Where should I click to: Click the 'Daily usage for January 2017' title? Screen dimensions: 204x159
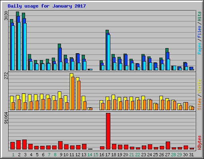point(47,6)
